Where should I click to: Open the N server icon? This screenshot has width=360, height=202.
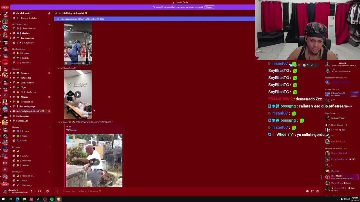coord(5,169)
